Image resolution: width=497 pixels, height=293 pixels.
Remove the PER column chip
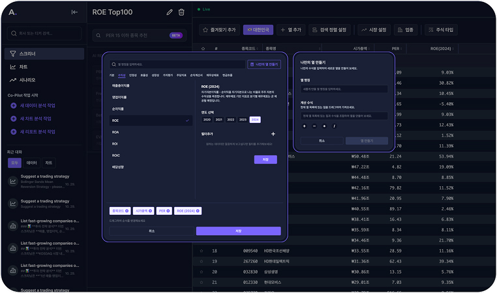pyautogui.click(x=170, y=211)
